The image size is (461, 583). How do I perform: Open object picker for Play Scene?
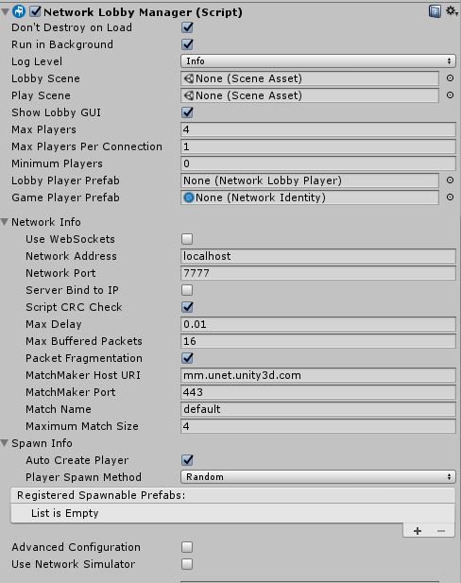[450, 95]
